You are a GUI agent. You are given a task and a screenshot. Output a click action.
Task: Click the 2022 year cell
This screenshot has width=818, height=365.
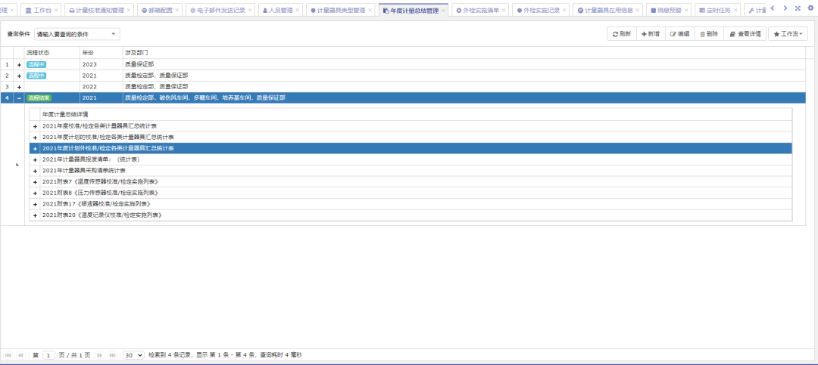tap(101, 87)
